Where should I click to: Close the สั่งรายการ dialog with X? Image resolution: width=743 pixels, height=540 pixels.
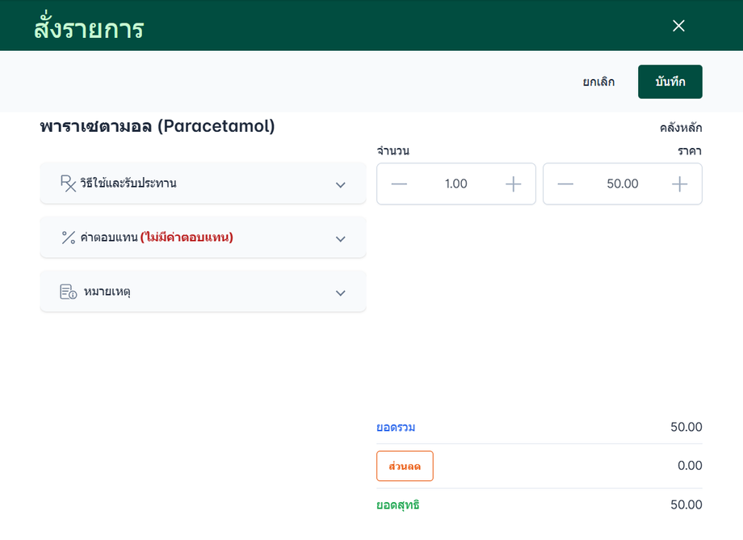[678, 26]
